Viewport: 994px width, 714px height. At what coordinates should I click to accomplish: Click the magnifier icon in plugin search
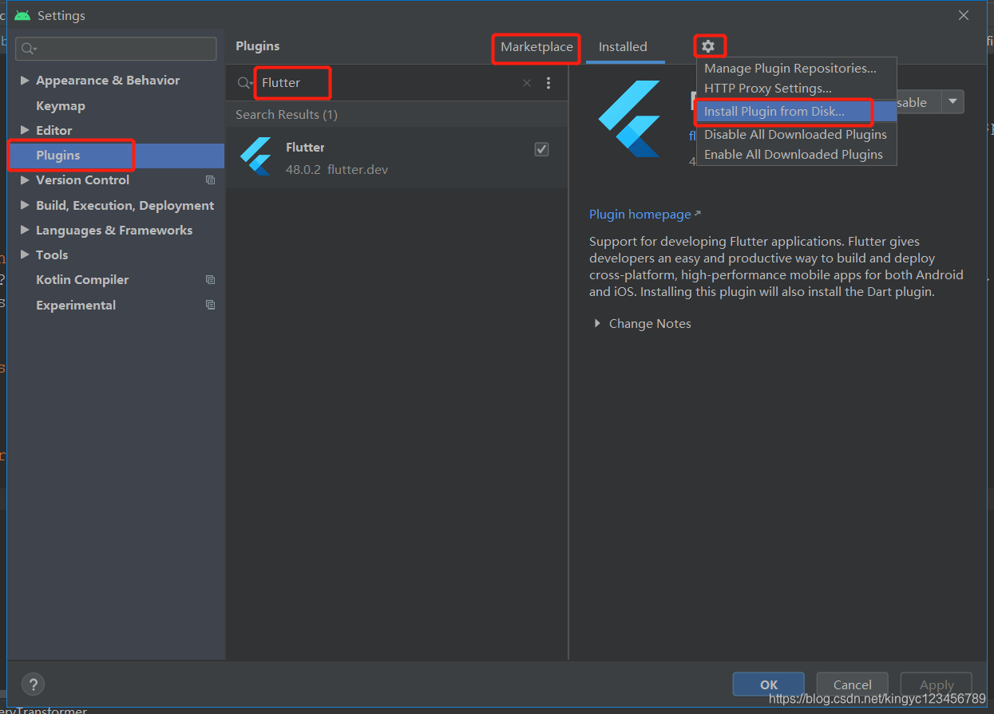tap(245, 83)
